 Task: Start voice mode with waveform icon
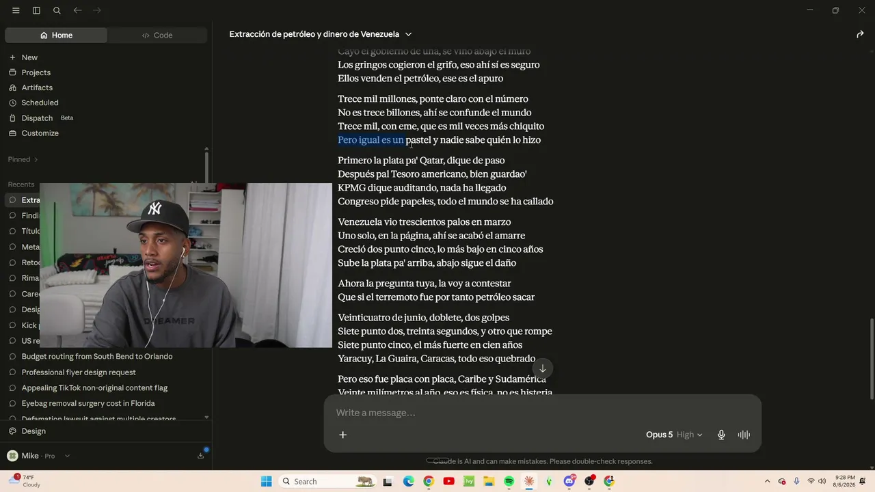pyautogui.click(x=744, y=435)
